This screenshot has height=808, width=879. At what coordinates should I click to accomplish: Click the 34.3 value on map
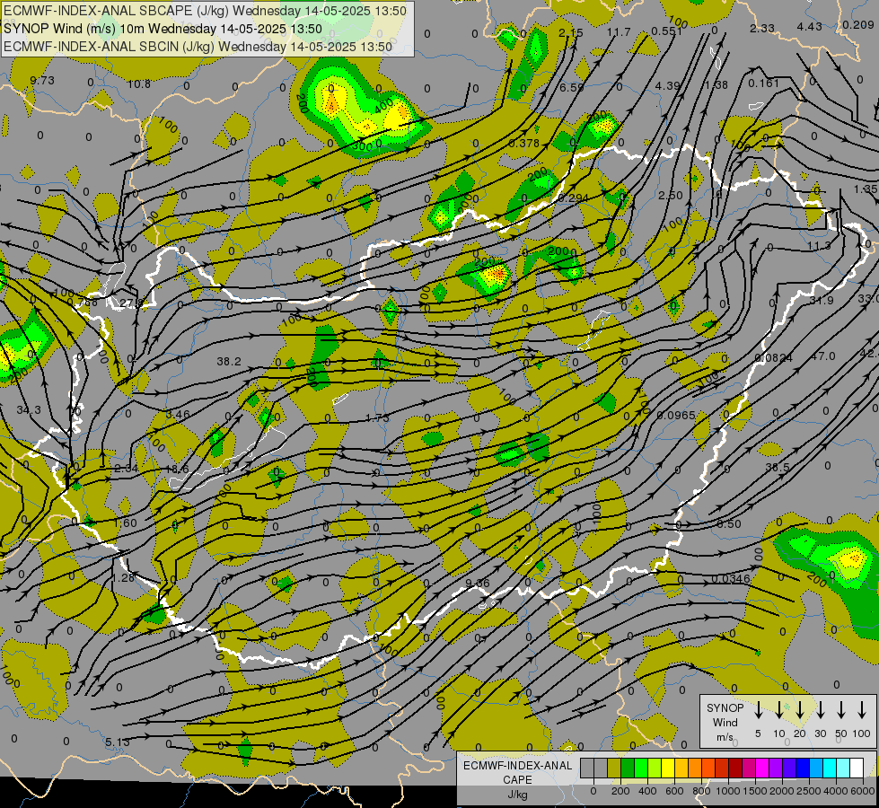[29, 410]
